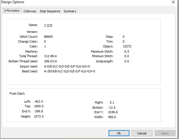Click the Cancel button
This screenshot has height=139, width=179.
(x=142, y=133)
